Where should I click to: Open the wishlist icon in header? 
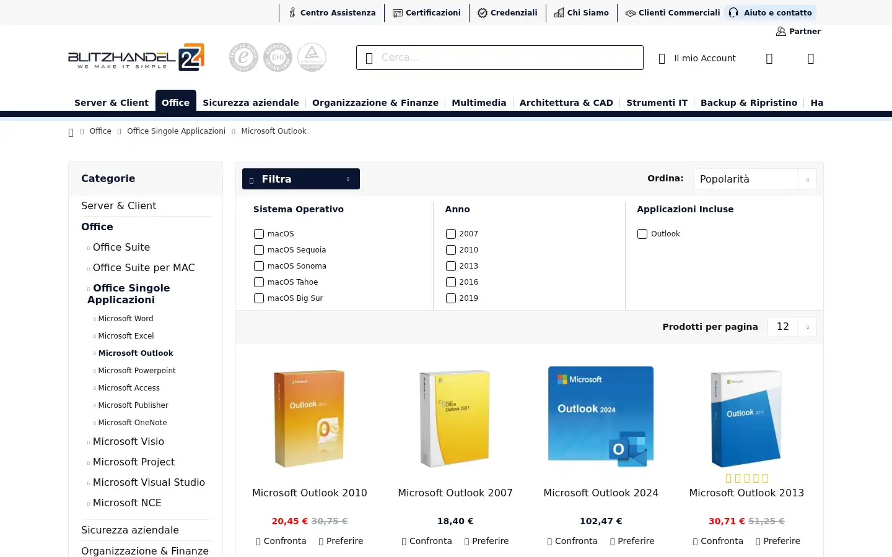pos(769,59)
